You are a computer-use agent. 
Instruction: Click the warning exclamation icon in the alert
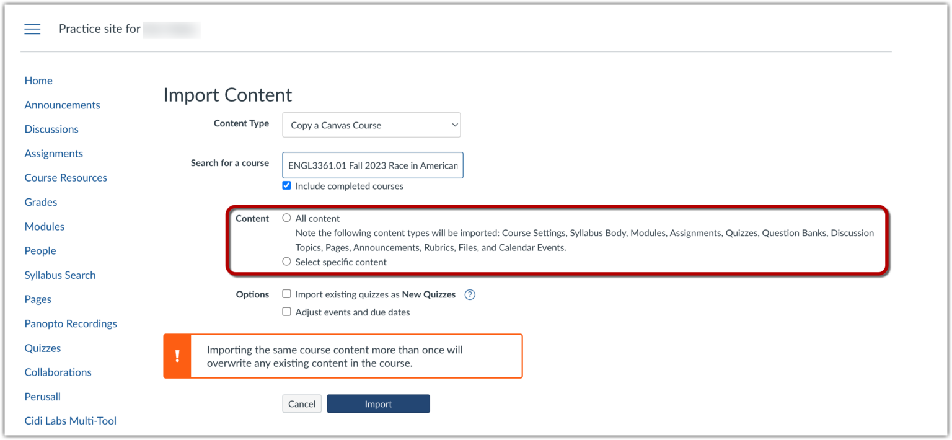[x=177, y=356]
